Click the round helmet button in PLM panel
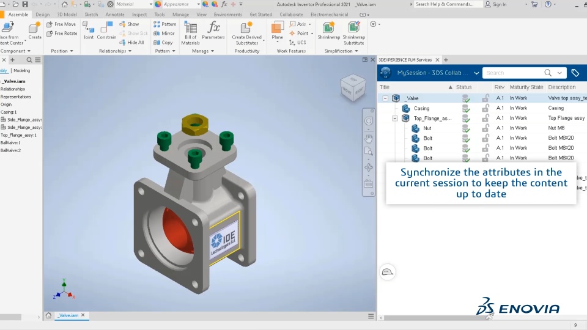The height and width of the screenshot is (330, 587). [x=387, y=272]
